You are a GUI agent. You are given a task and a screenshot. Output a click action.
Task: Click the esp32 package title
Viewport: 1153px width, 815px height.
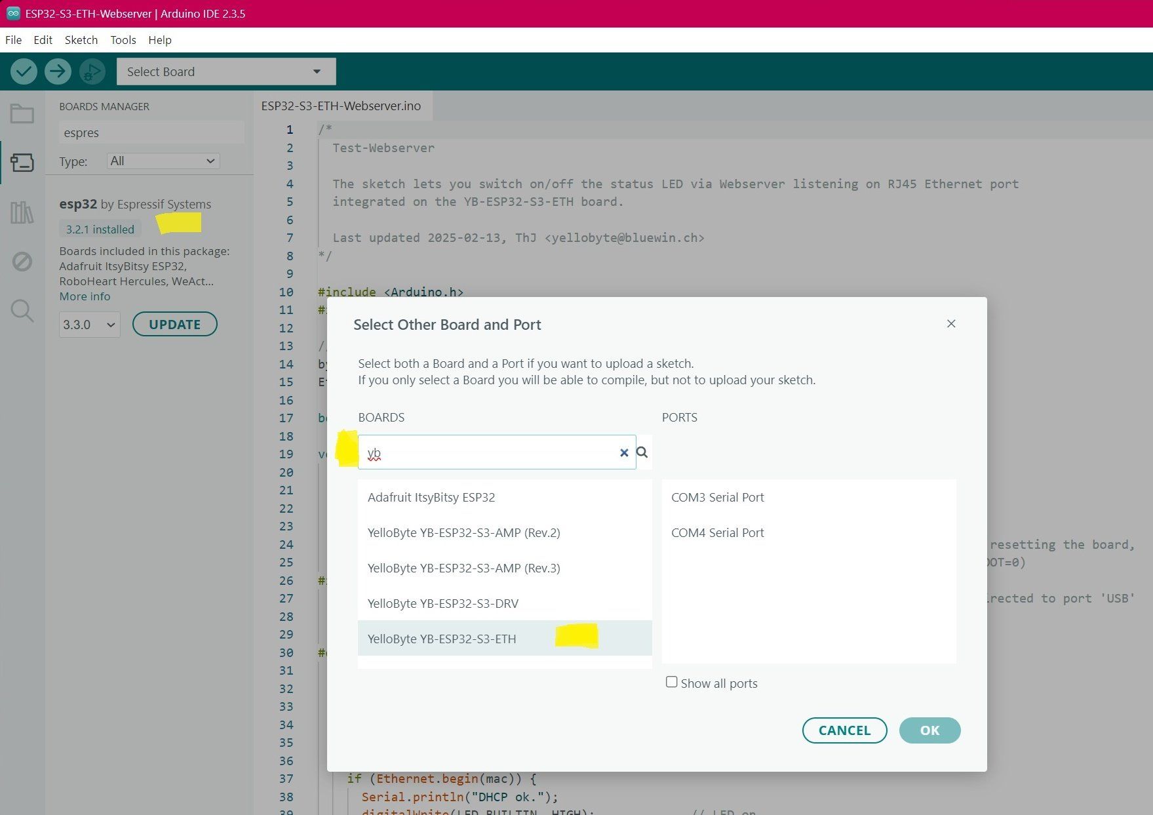(78, 204)
